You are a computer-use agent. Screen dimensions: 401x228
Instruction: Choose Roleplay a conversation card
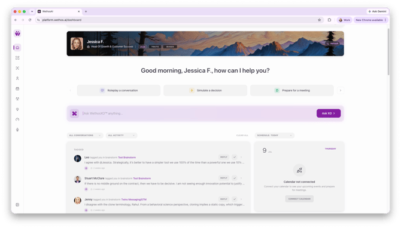119,90
